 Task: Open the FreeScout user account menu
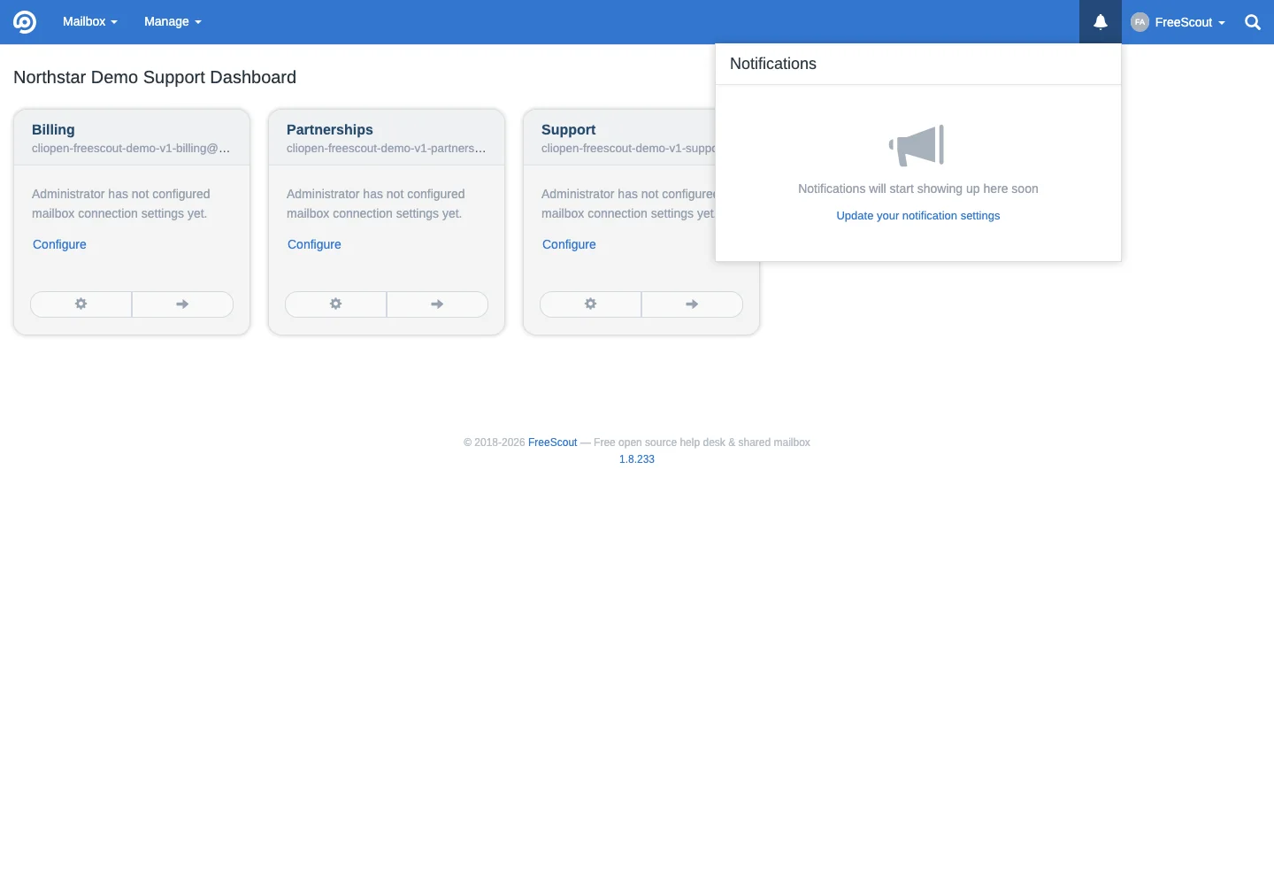1178,22
